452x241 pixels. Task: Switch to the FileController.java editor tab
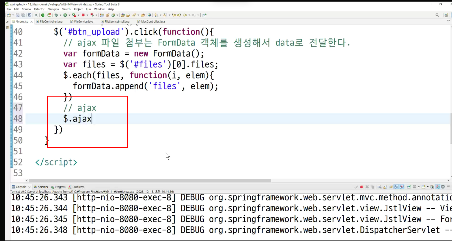coord(49,21)
